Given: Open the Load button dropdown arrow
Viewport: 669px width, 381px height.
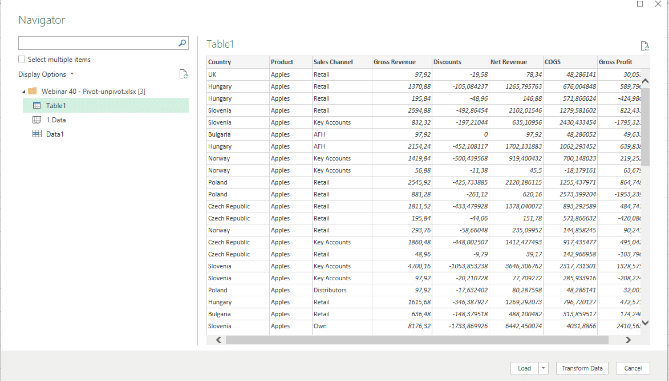Looking at the screenshot, I should (543, 368).
